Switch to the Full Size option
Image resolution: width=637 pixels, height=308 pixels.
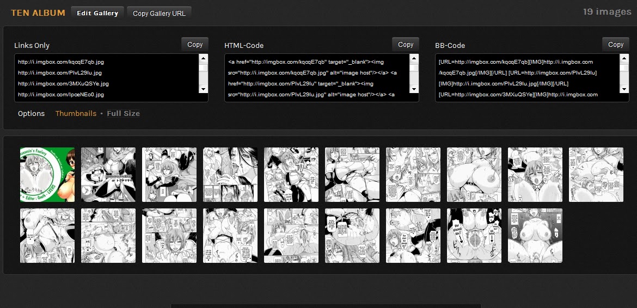(x=124, y=114)
